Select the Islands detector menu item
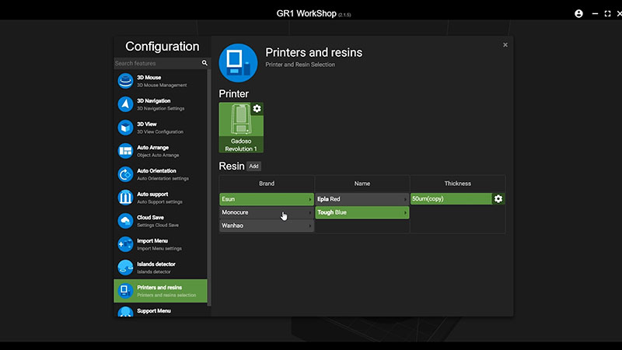 pyautogui.click(x=160, y=268)
